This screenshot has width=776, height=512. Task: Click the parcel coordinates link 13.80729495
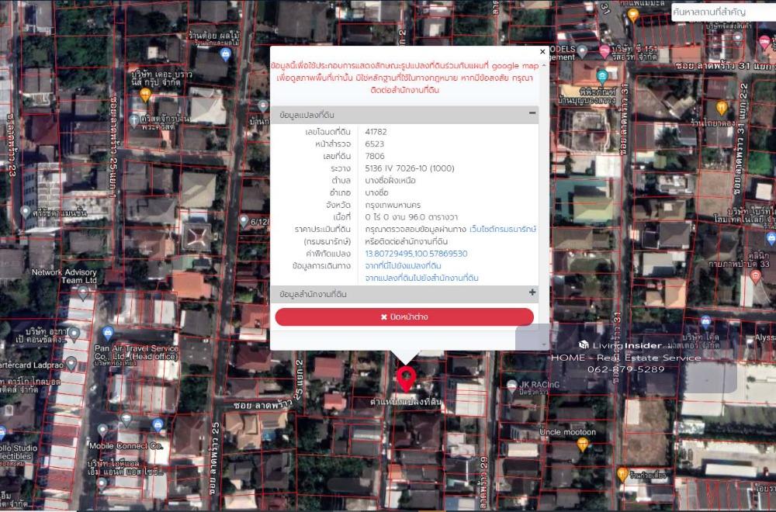[416, 254]
